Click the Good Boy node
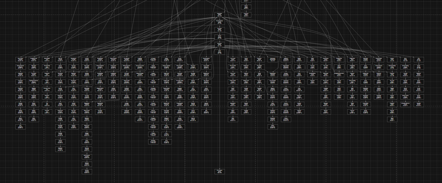The width and height of the screenshot is (442, 183). (246, 15)
